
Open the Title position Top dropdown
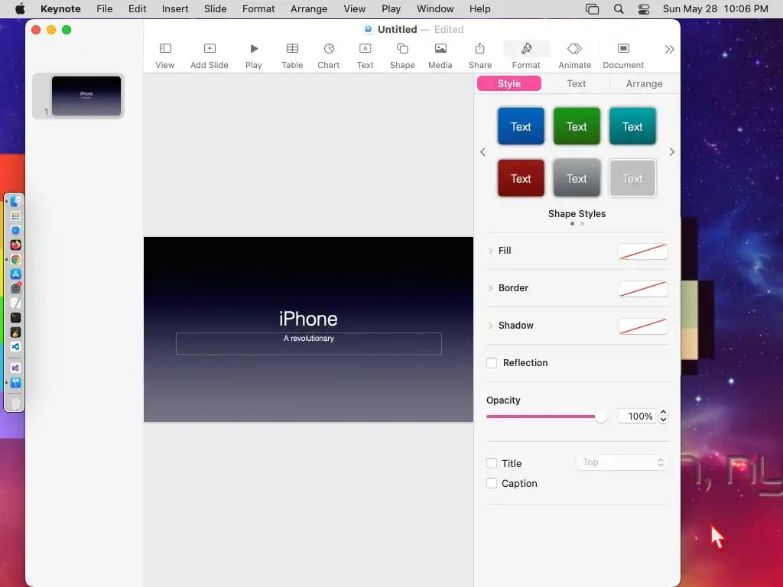pyautogui.click(x=622, y=462)
